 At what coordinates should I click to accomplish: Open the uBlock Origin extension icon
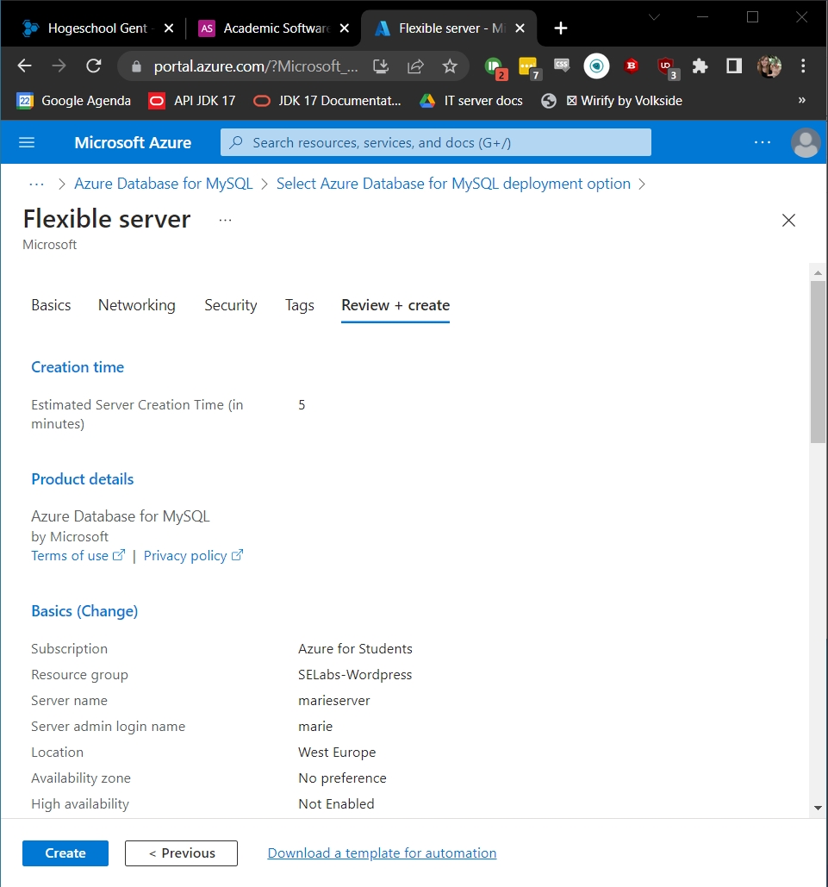666,66
